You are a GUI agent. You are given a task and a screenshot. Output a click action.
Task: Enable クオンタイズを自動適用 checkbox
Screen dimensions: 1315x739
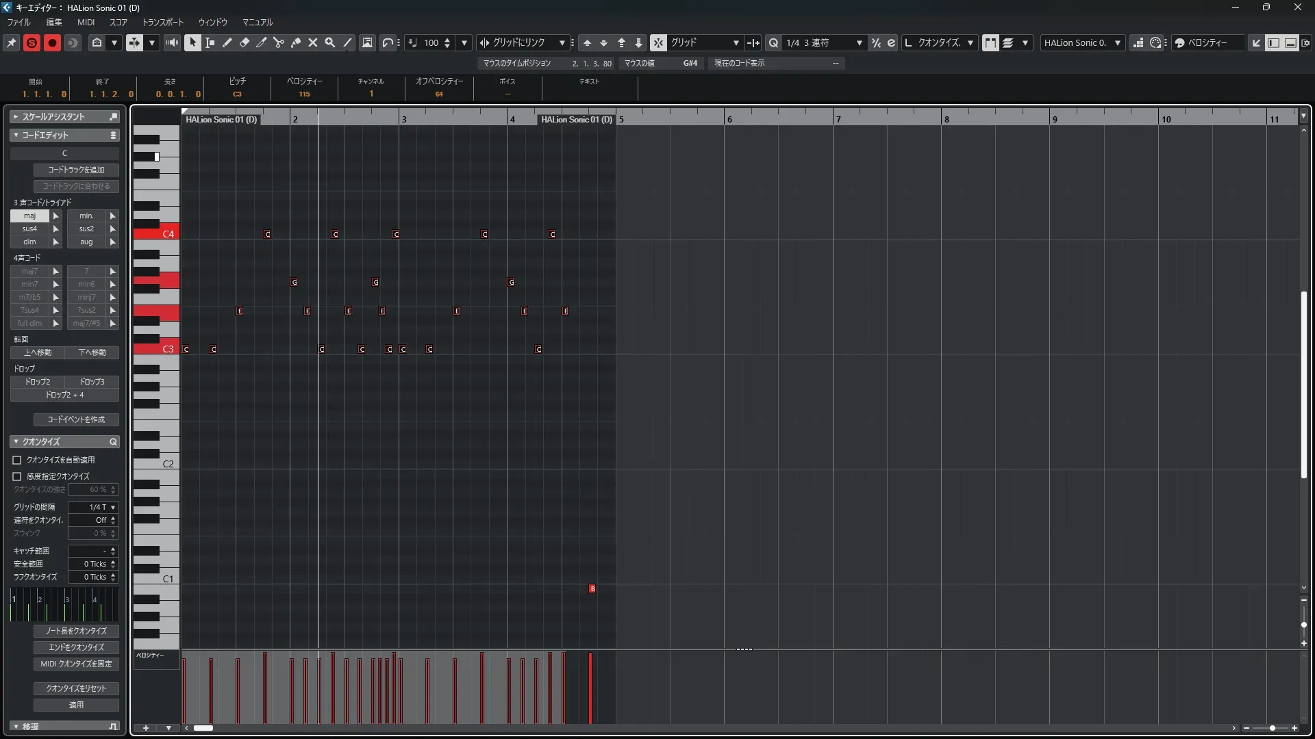(17, 460)
